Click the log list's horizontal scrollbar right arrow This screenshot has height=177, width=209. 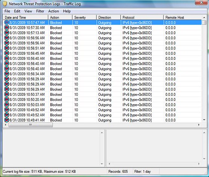tap(199, 125)
